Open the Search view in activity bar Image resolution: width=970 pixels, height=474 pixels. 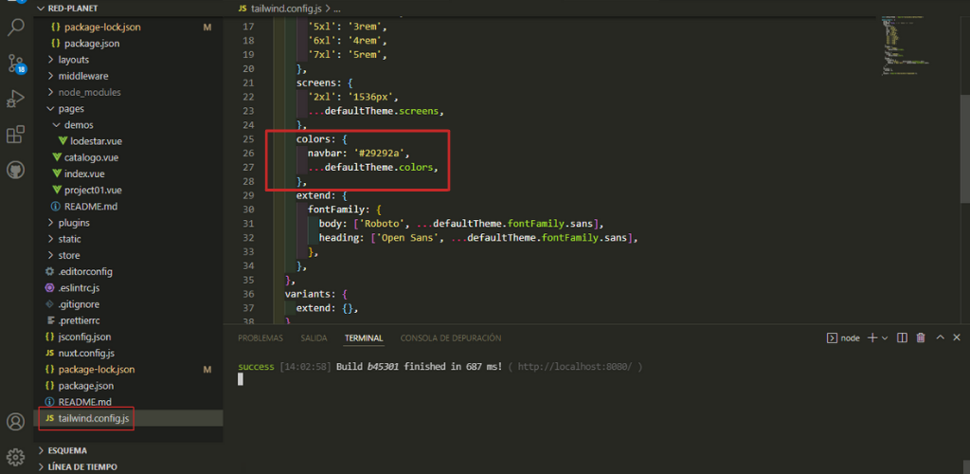tap(15, 27)
